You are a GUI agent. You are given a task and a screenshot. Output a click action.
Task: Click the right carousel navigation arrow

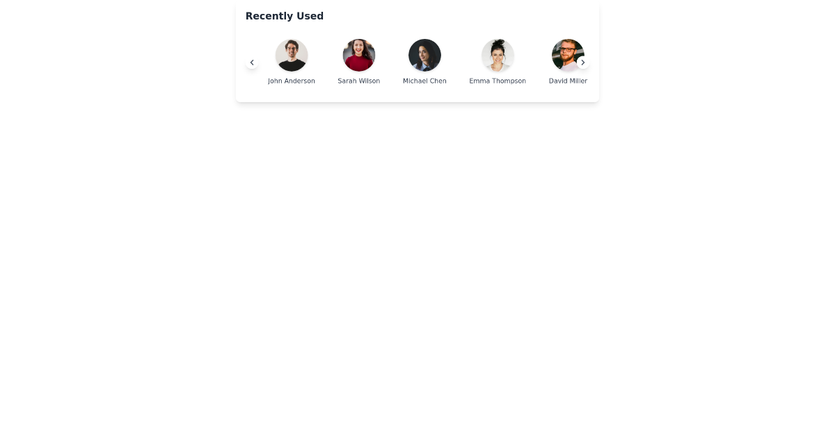click(582, 62)
